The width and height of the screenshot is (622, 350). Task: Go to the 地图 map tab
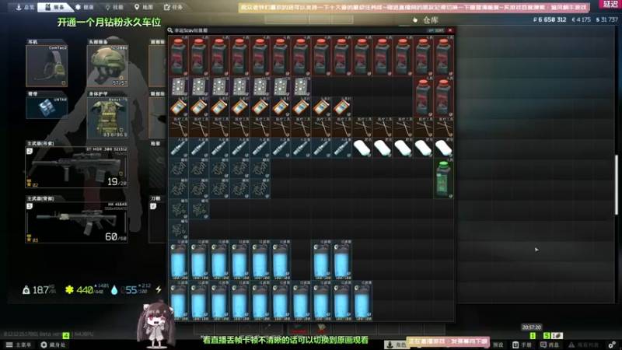(x=143, y=7)
